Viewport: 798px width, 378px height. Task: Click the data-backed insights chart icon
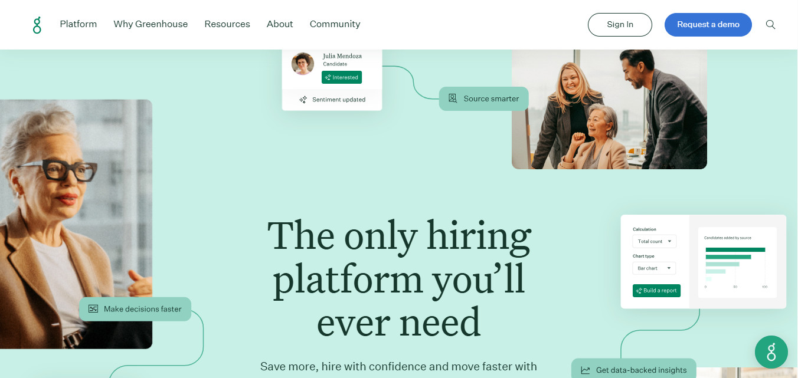(586, 370)
